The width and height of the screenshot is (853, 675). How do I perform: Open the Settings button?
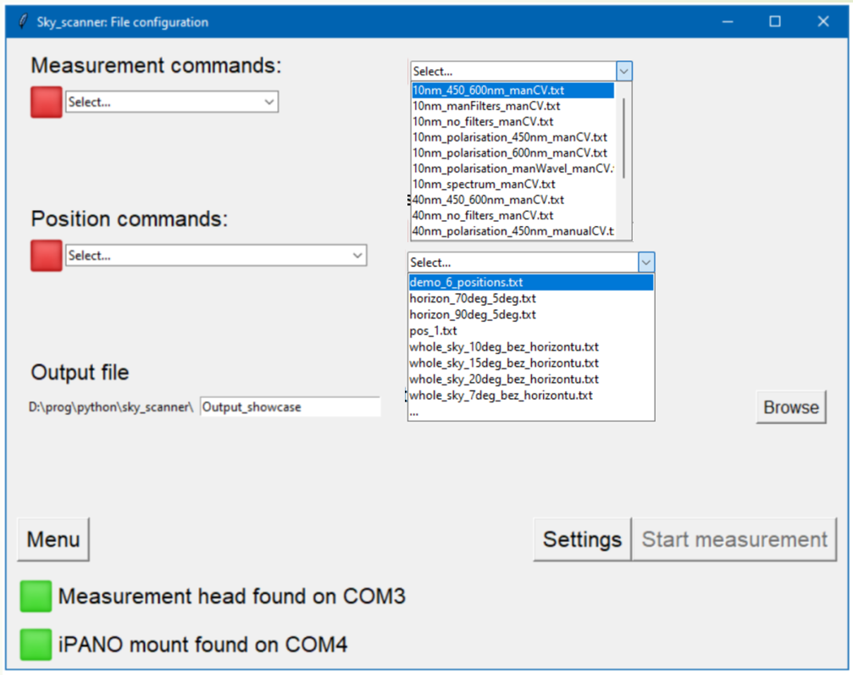click(x=582, y=539)
